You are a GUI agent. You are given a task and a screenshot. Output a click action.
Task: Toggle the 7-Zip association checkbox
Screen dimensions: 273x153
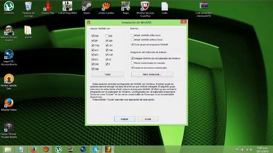(x=93, y=45)
